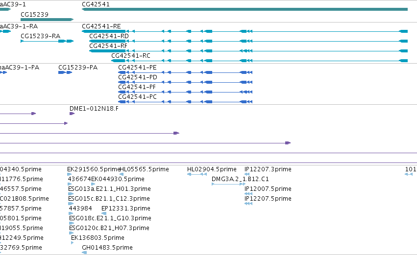Select the EP12331.3prime EST label

(x=126, y=209)
